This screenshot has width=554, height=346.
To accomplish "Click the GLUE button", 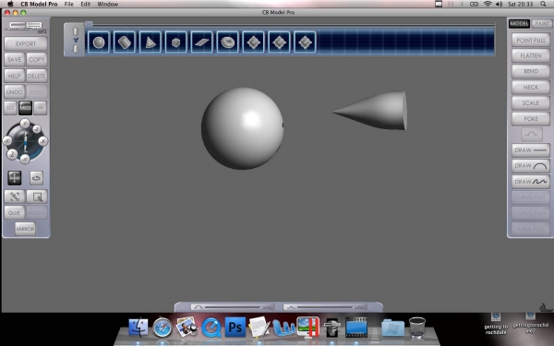I will click(x=15, y=212).
